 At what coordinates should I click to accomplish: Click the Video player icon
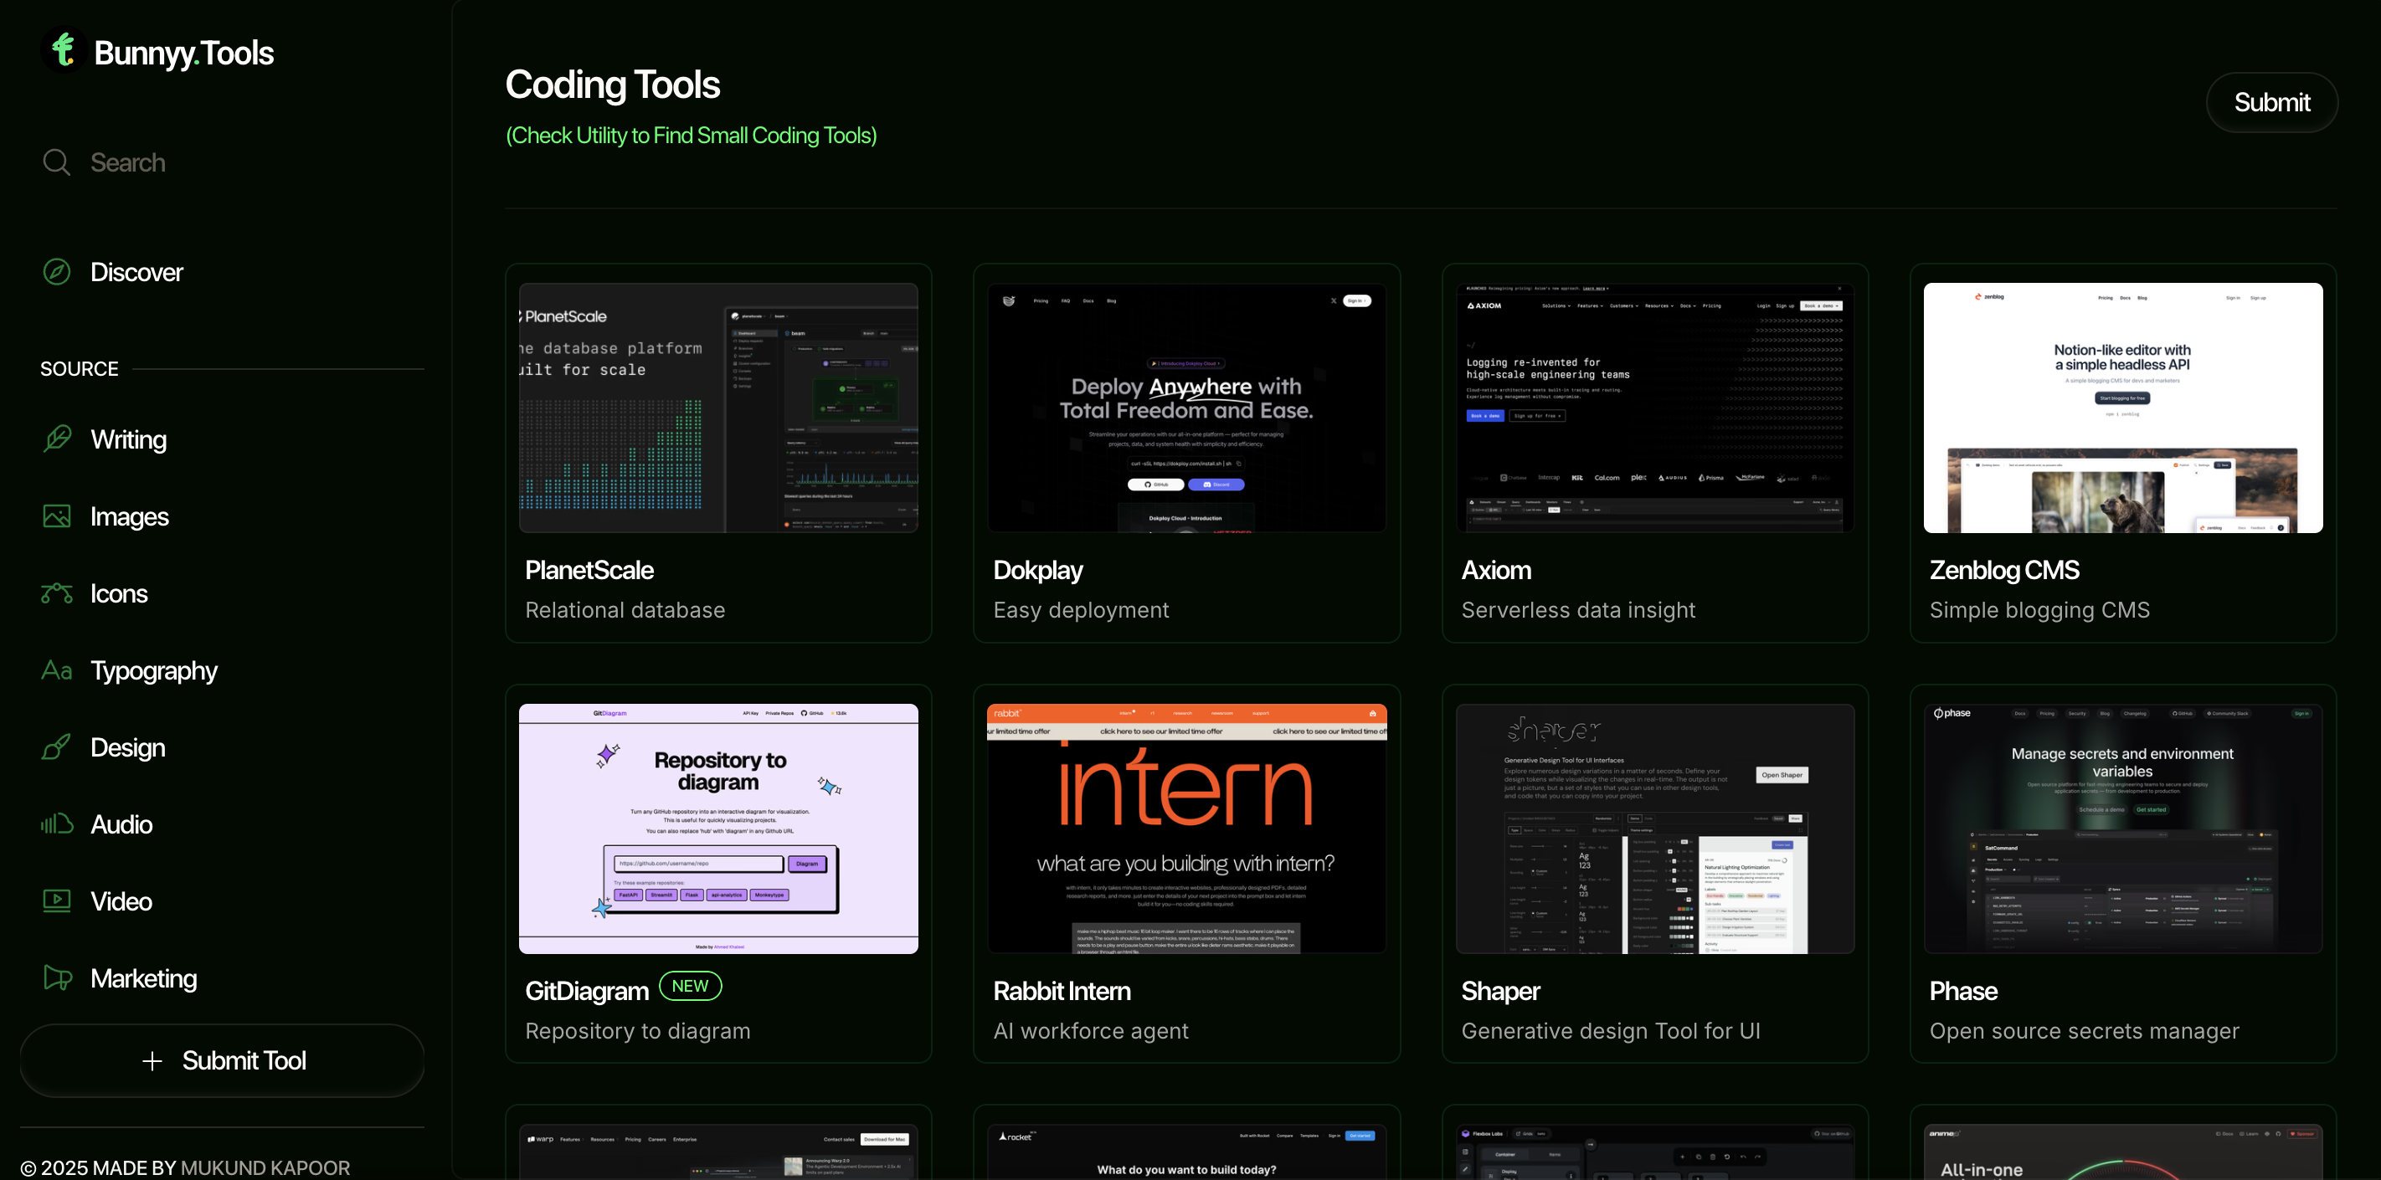pyautogui.click(x=56, y=901)
